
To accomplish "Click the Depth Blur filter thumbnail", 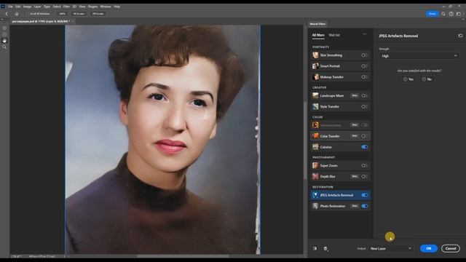I will [x=315, y=176].
